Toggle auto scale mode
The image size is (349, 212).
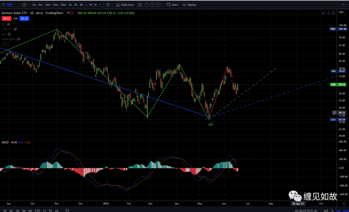346,210
